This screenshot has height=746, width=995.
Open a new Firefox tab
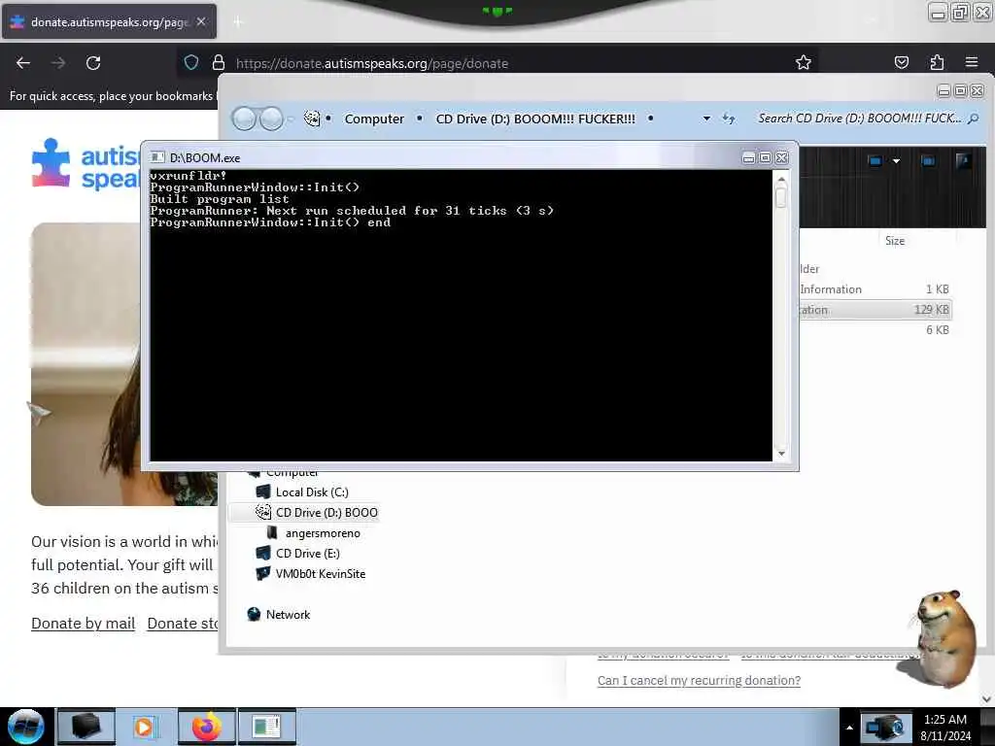click(x=237, y=22)
